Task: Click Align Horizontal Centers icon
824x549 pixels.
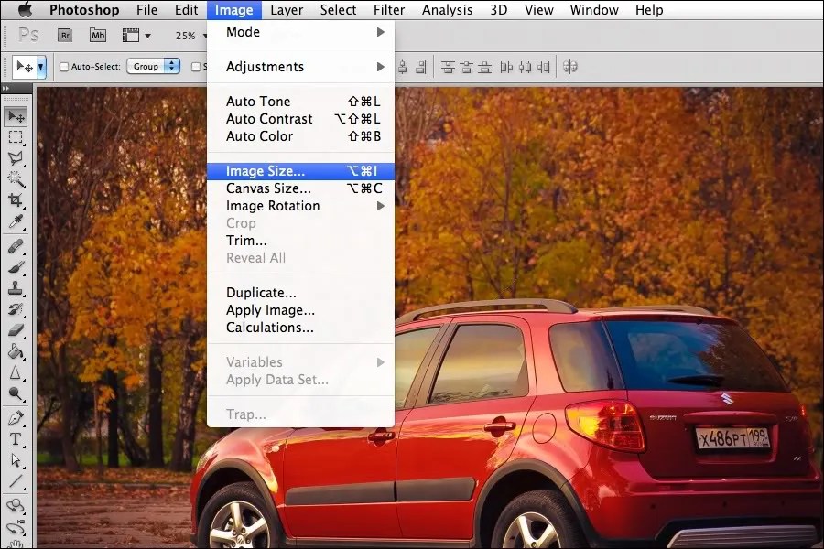Action: [x=403, y=67]
